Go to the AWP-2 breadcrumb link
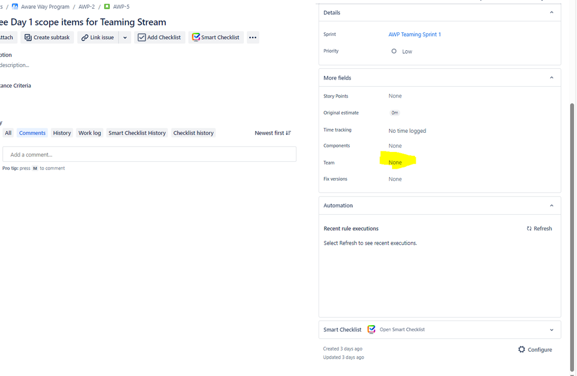 [87, 6]
